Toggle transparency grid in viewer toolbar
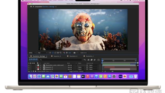 pos(53,53)
